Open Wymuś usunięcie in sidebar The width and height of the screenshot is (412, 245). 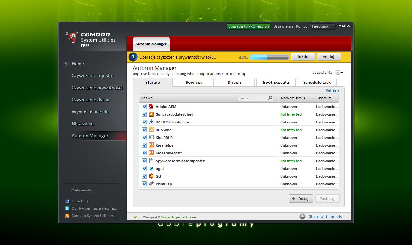[90, 112]
